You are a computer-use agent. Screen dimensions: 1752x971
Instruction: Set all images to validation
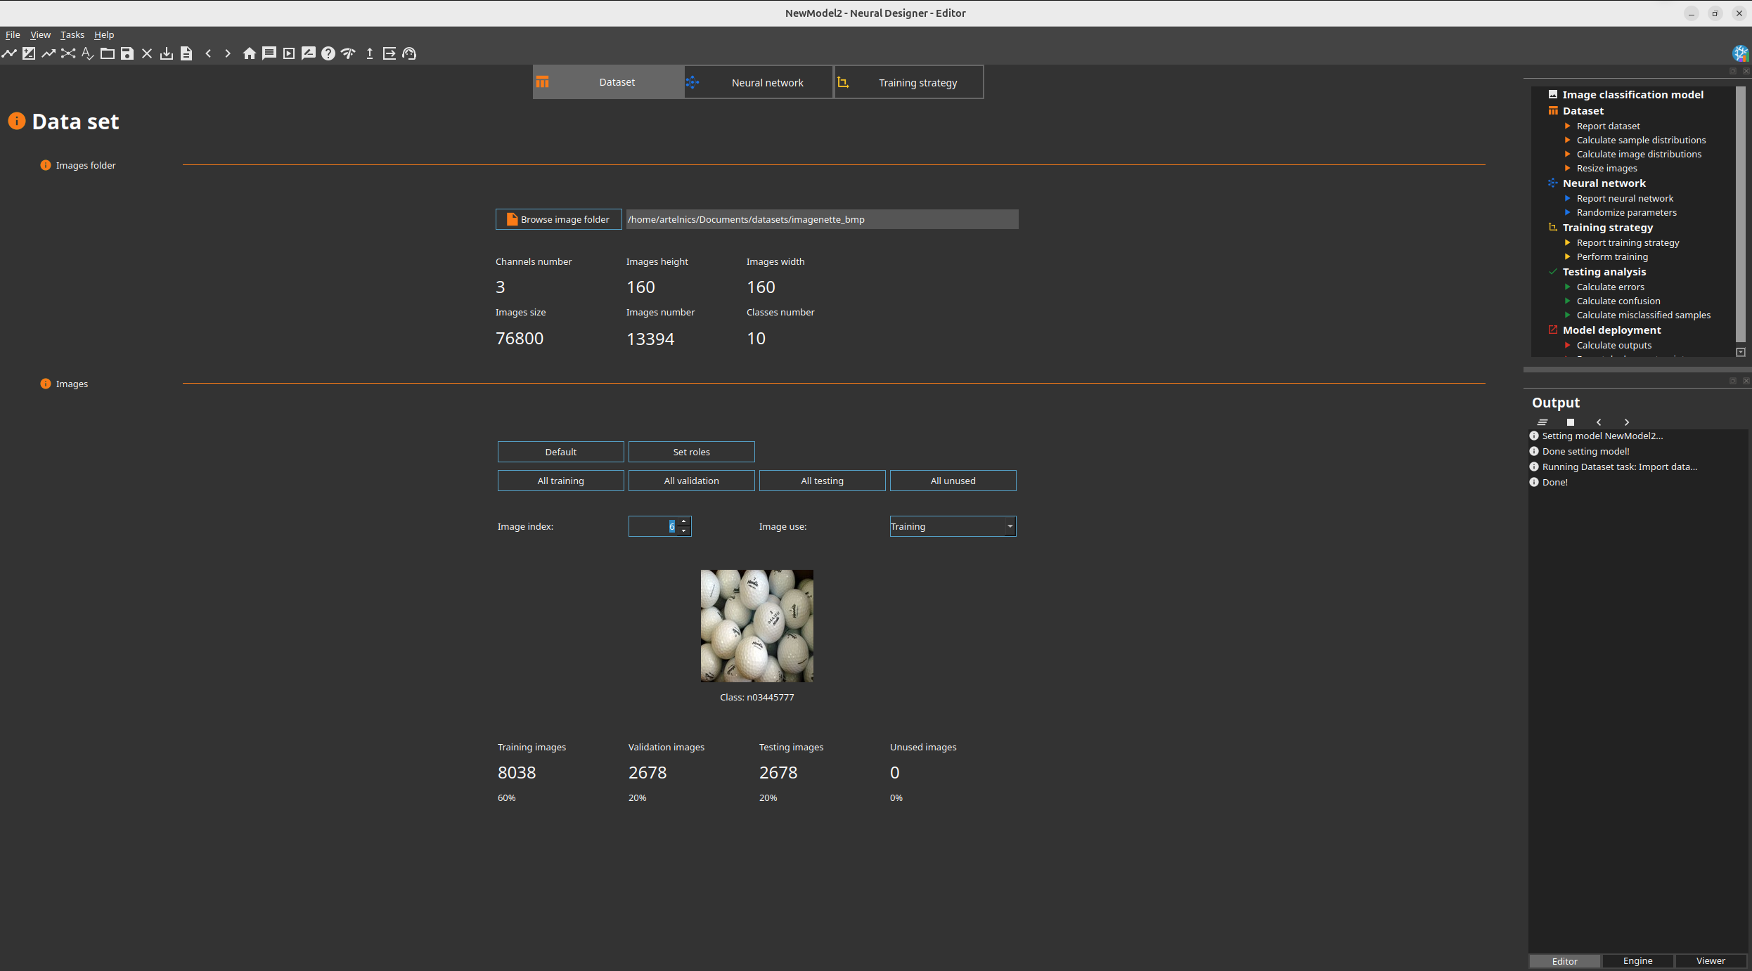[x=692, y=481]
